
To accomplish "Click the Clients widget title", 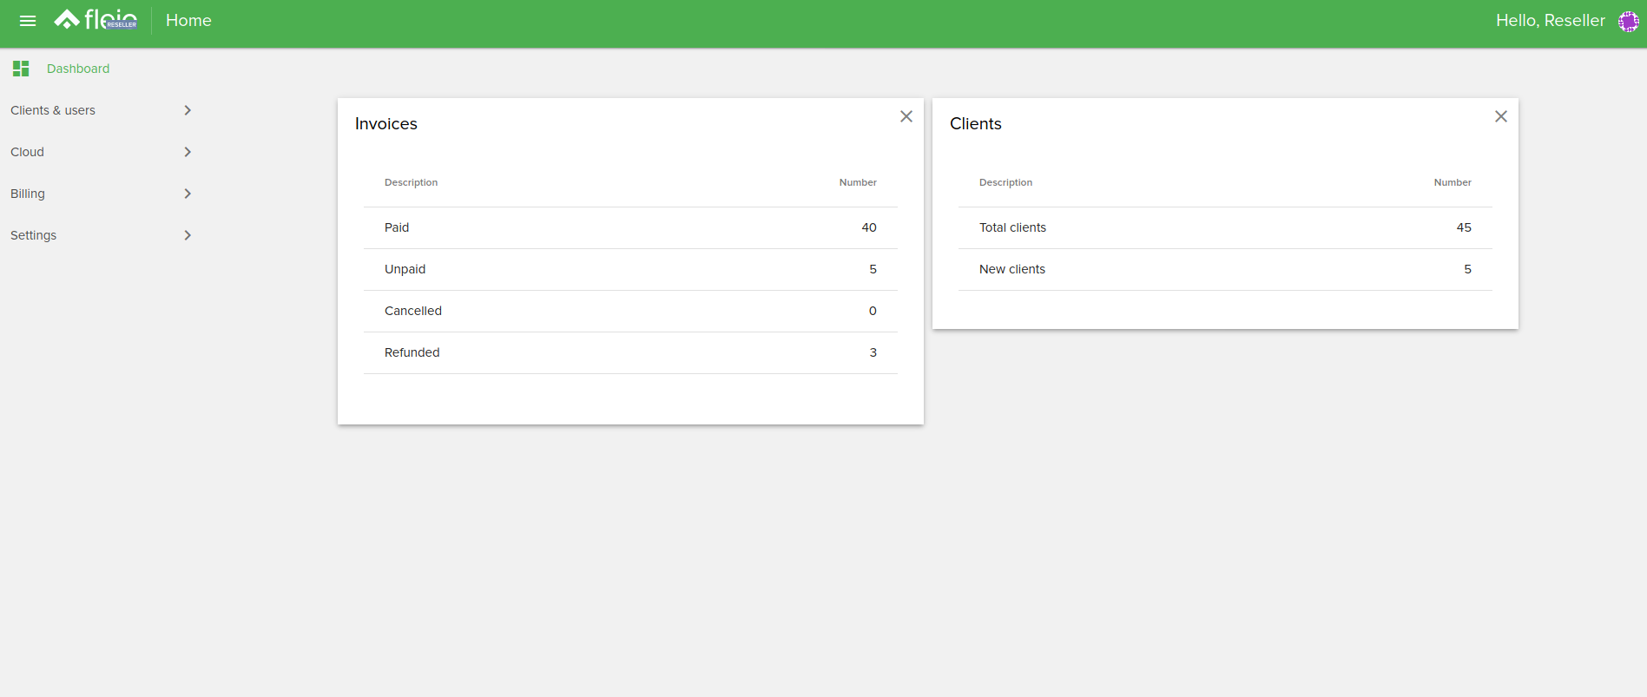I will pos(976,124).
